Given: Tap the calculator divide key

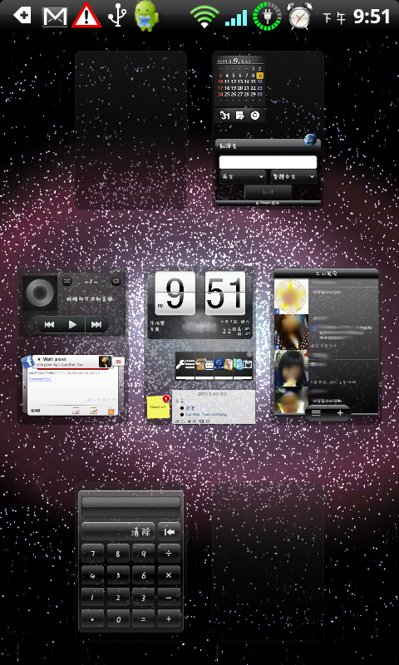Looking at the screenshot, I should pyautogui.click(x=169, y=554).
